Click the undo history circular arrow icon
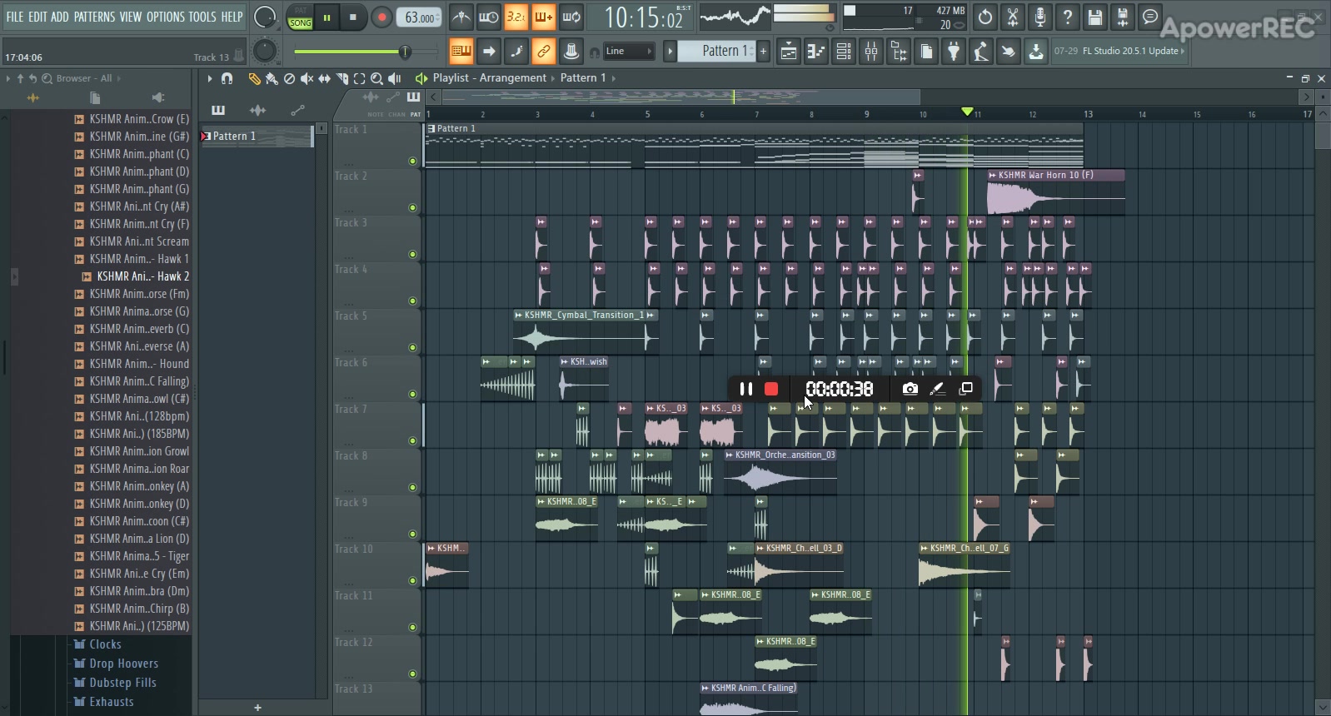The height and width of the screenshot is (716, 1331). [985, 17]
